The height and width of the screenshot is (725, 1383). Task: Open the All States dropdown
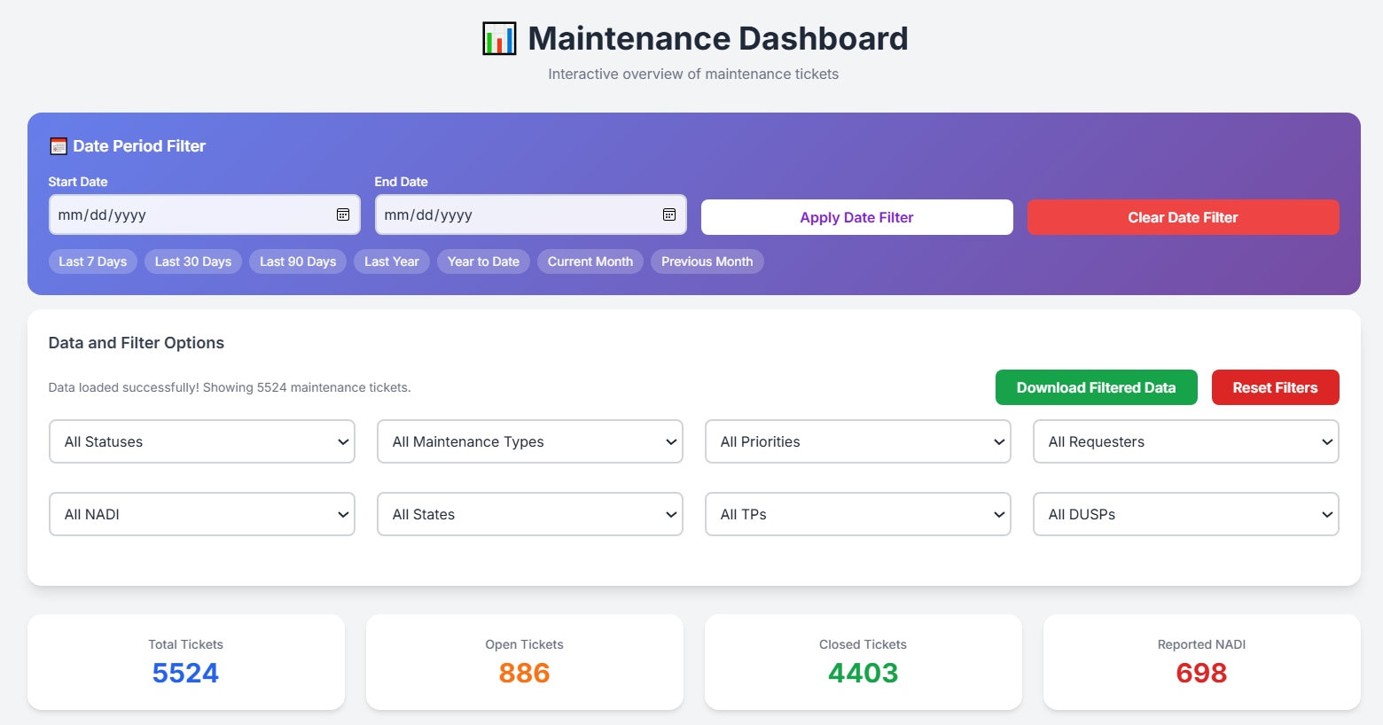(530, 514)
